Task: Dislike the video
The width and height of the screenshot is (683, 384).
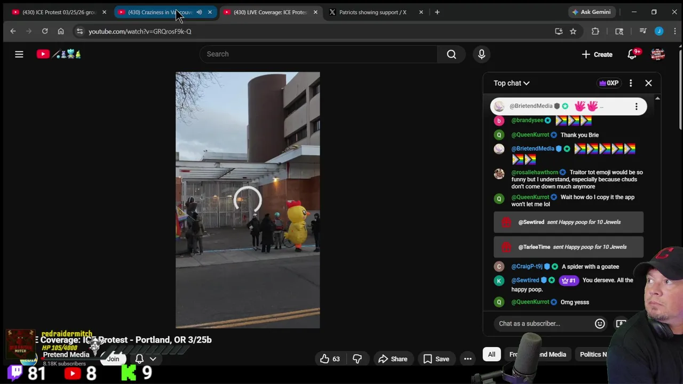Action: pos(357,359)
